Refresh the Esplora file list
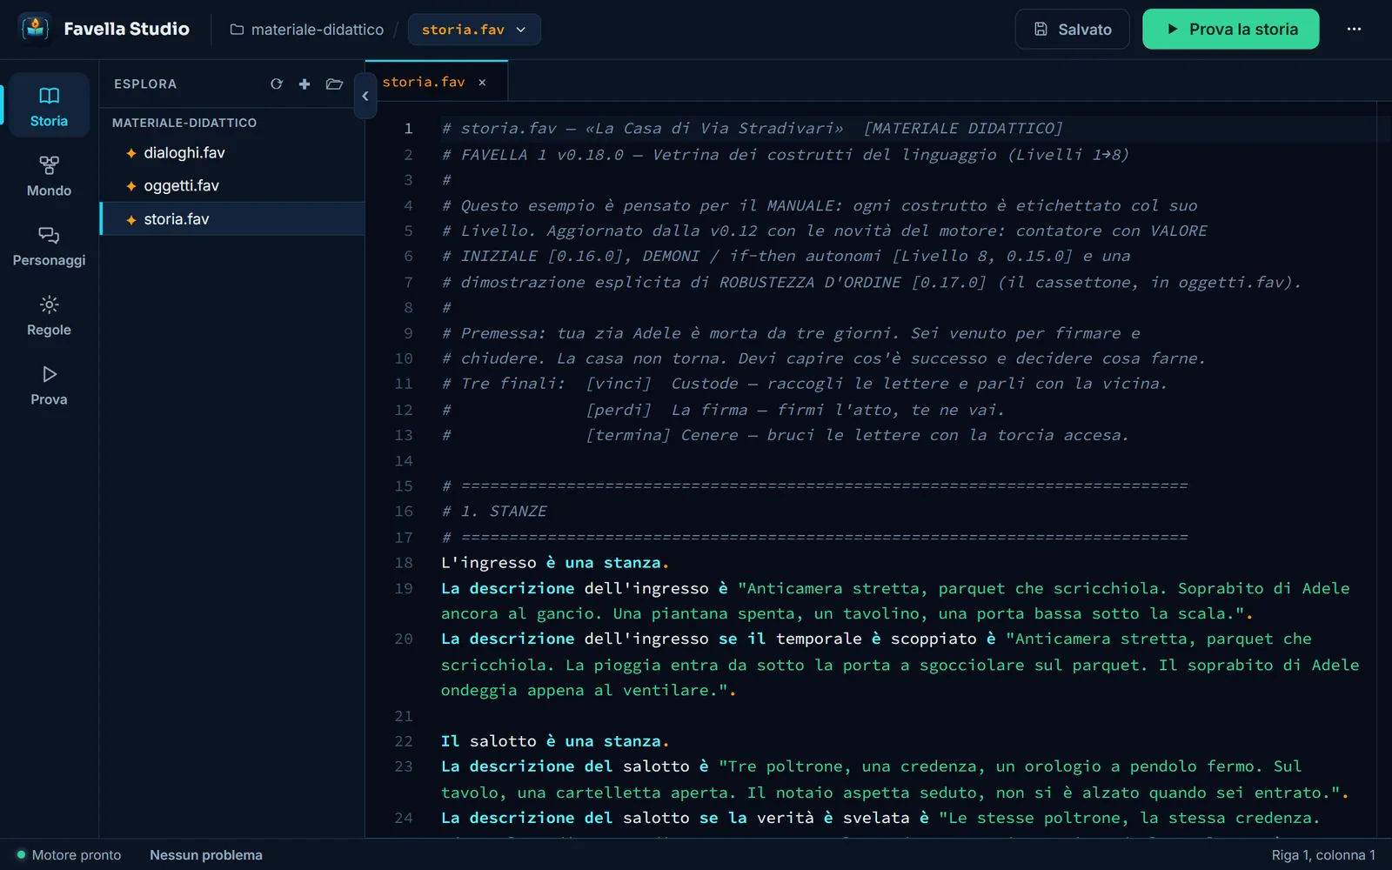The width and height of the screenshot is (1392, 870). (277, 84)
